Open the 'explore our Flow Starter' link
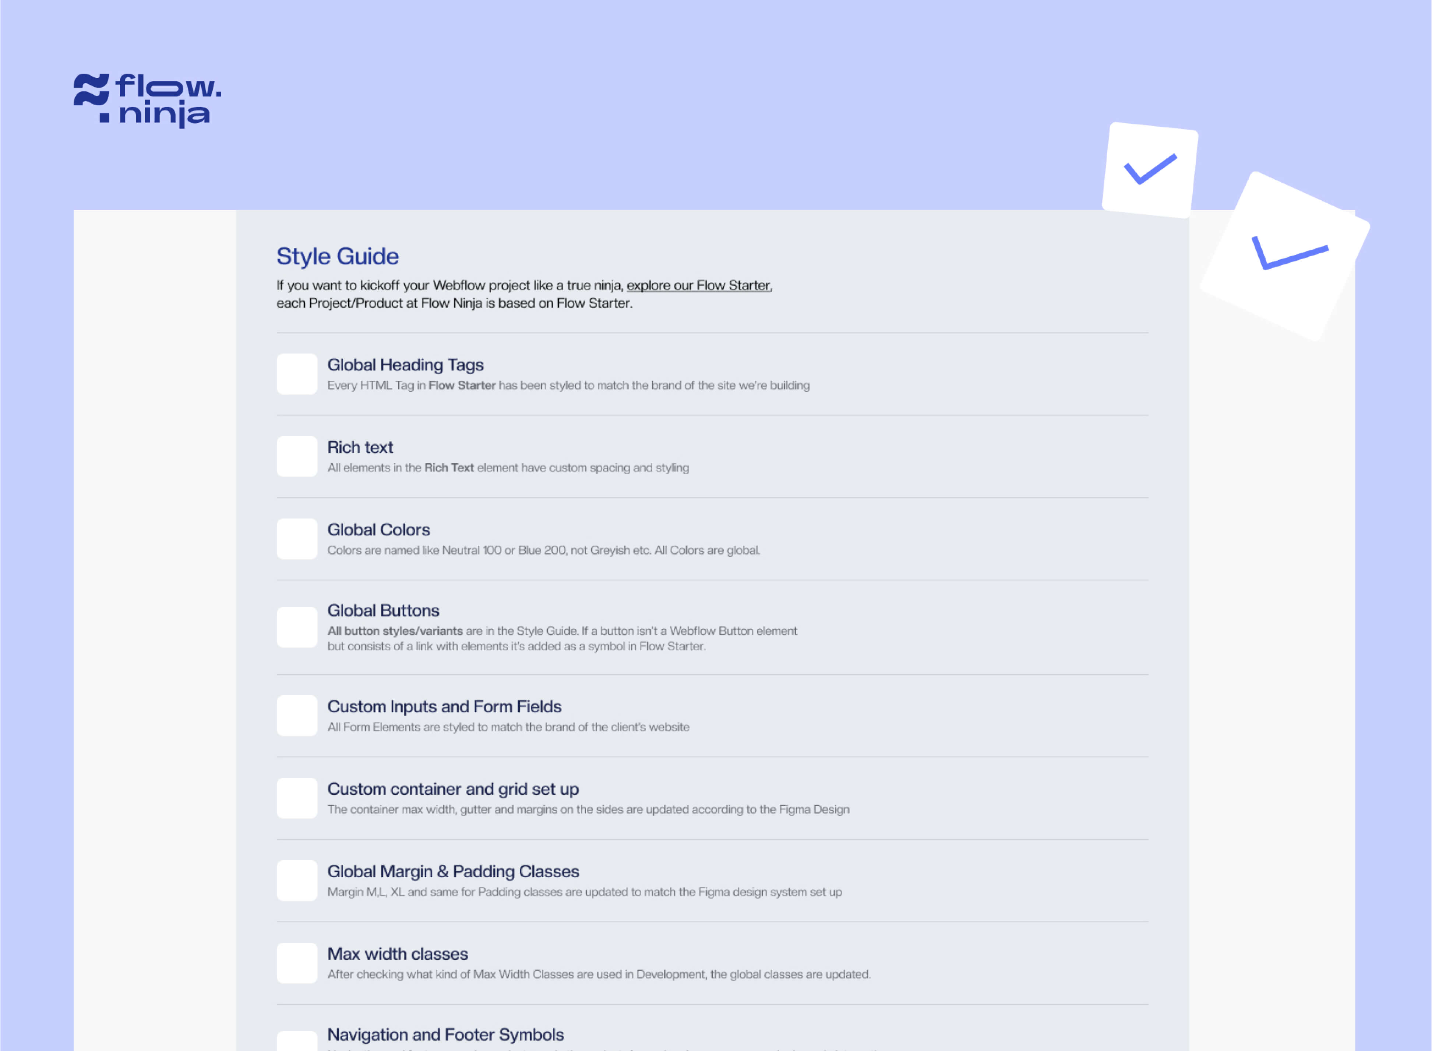The image size is (1432, 1051). point(698,285)
